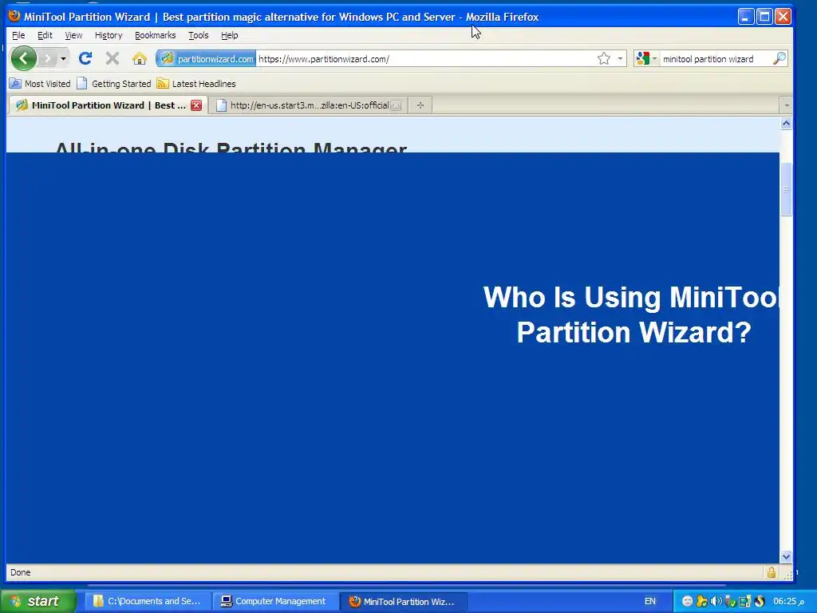Bookmark this page with the star icon
Image resolution: width=817 pixels, height=613 pixels.
coord(603,58)
